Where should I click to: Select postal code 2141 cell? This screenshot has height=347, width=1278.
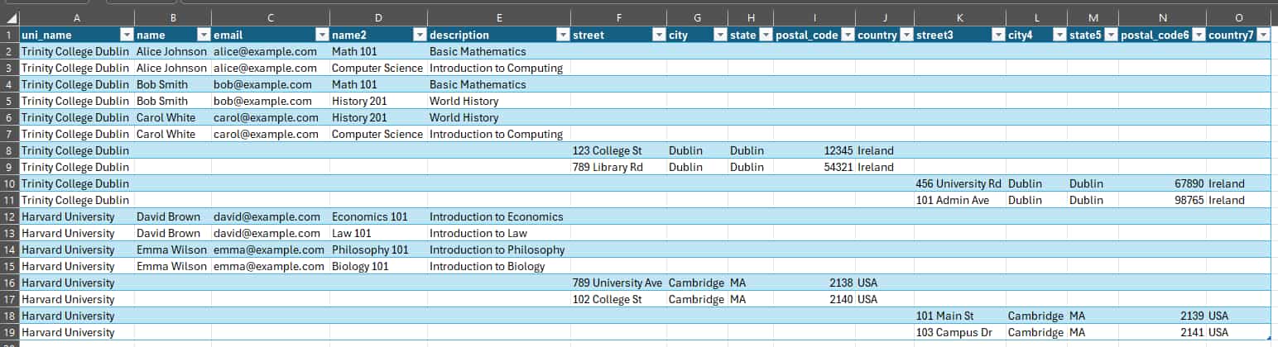pyautogui.click(x=1162, y=332)
